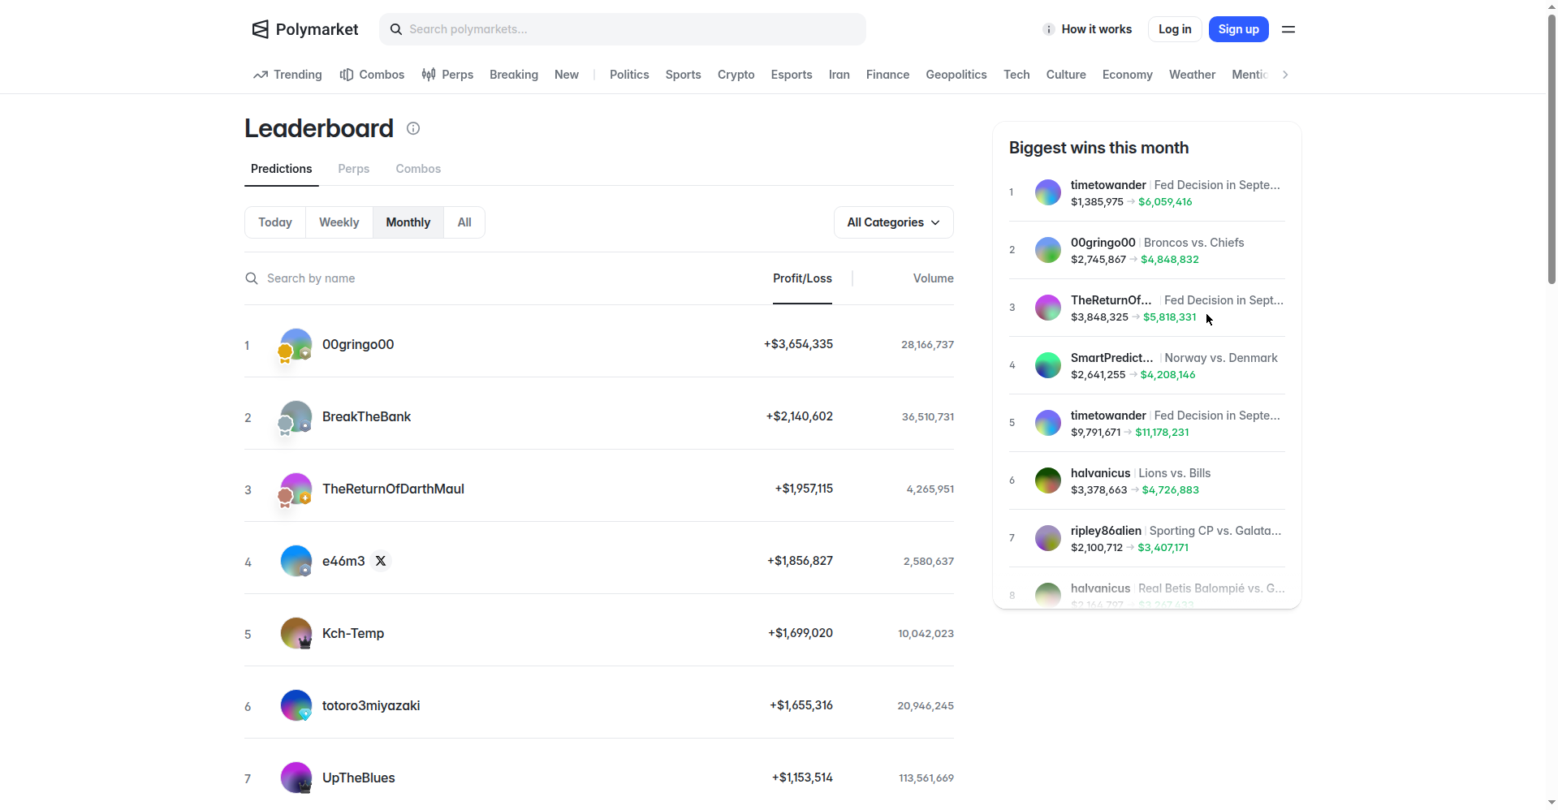
Task: Switch to the Predictions tab
Action: (282, 169)
